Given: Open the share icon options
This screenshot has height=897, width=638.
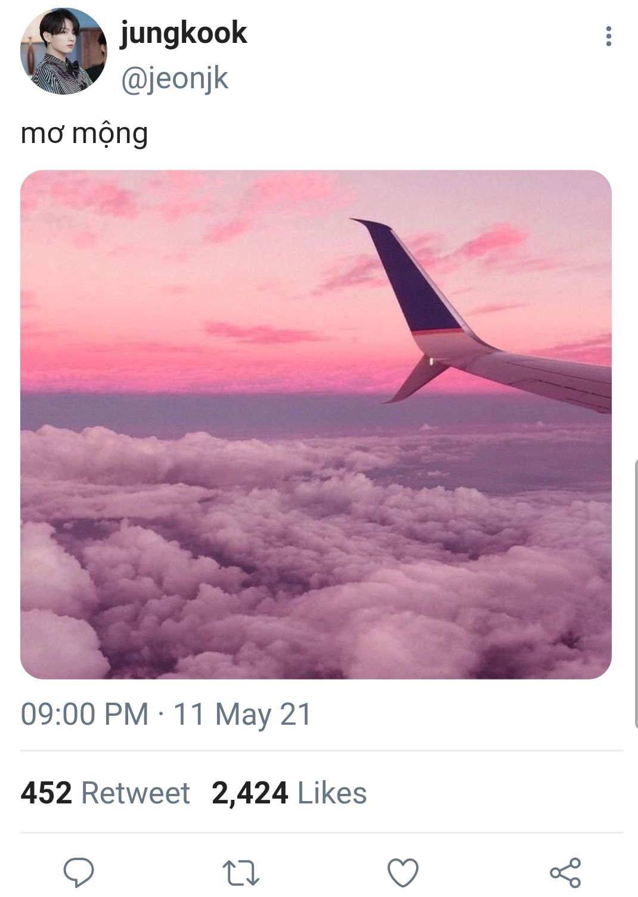Looking at the screenshot, I should pyautogui.click(x=565, y=873).
